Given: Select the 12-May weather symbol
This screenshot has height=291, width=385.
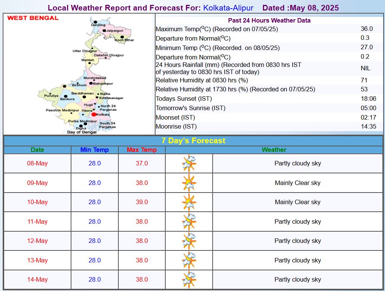Looking at the screenshot, I should pos(189,241).
